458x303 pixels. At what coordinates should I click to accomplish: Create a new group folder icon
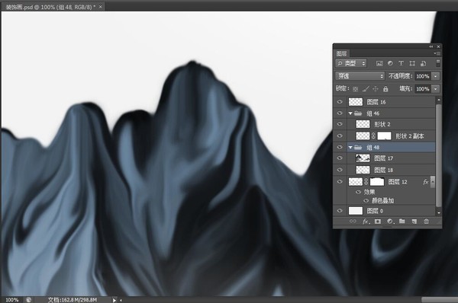click(402, 221)
